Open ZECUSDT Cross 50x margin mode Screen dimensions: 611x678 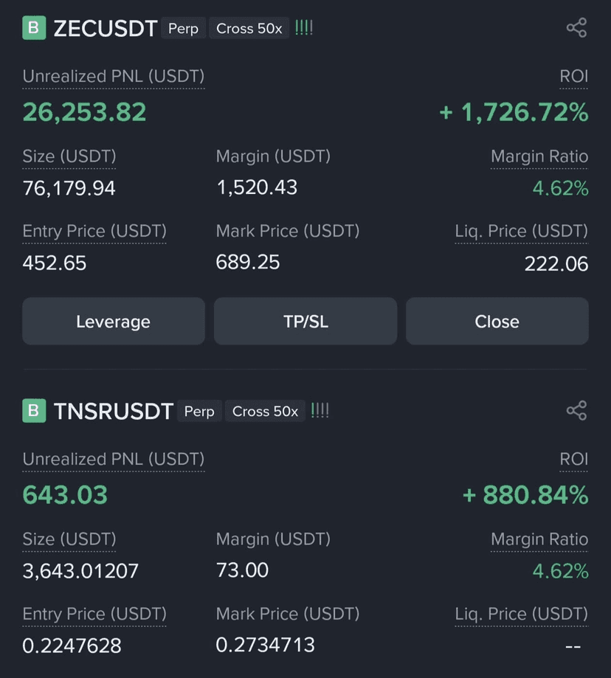tap(249, 28)
